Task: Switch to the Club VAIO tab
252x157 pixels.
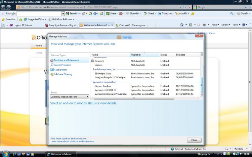Action: (132, 25)
